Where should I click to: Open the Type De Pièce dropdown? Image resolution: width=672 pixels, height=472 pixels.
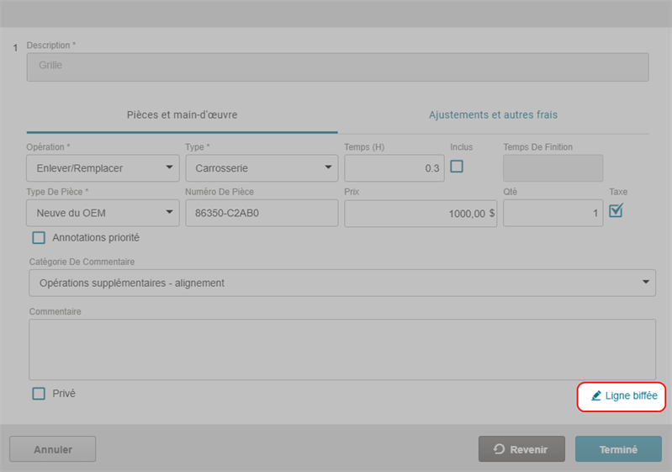tap(103, 214)
